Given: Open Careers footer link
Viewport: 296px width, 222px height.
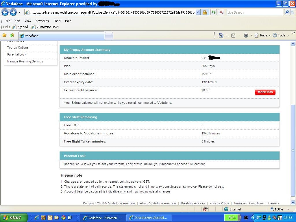Looking at the screenshot, I should 274,203.
